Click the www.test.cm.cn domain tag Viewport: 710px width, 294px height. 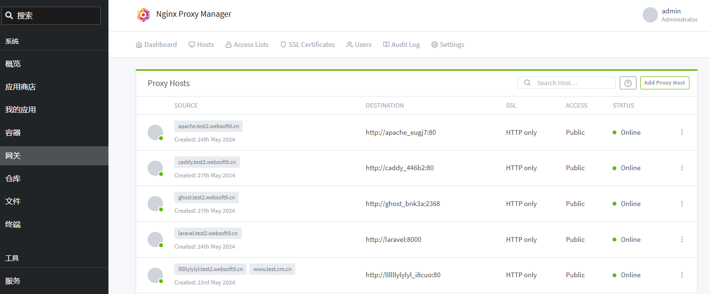pos(272,269)
